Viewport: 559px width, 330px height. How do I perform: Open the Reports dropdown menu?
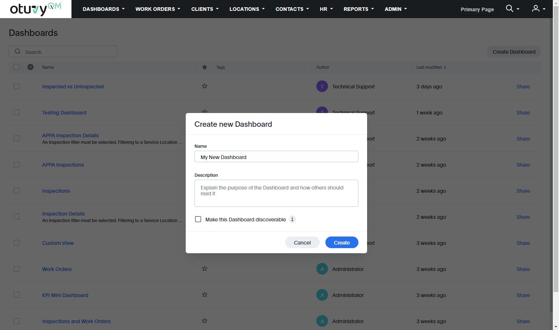(358, 9)
